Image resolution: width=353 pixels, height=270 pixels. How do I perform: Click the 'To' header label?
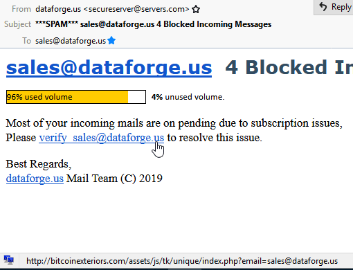click(26, 41)
